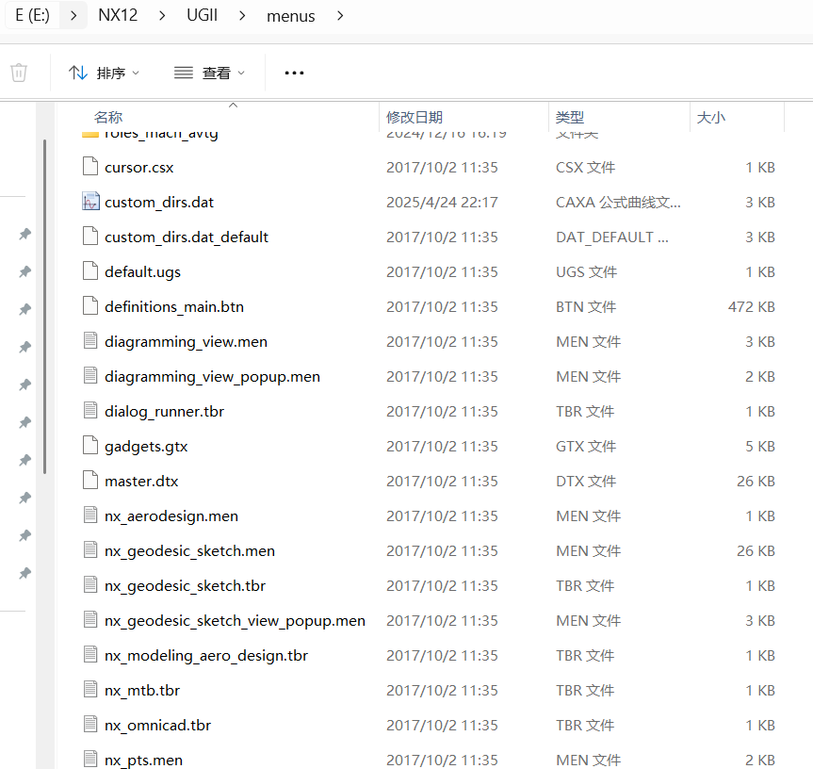
Task: Click the diagramming_view.men file icon
Action: coord(90,341)
